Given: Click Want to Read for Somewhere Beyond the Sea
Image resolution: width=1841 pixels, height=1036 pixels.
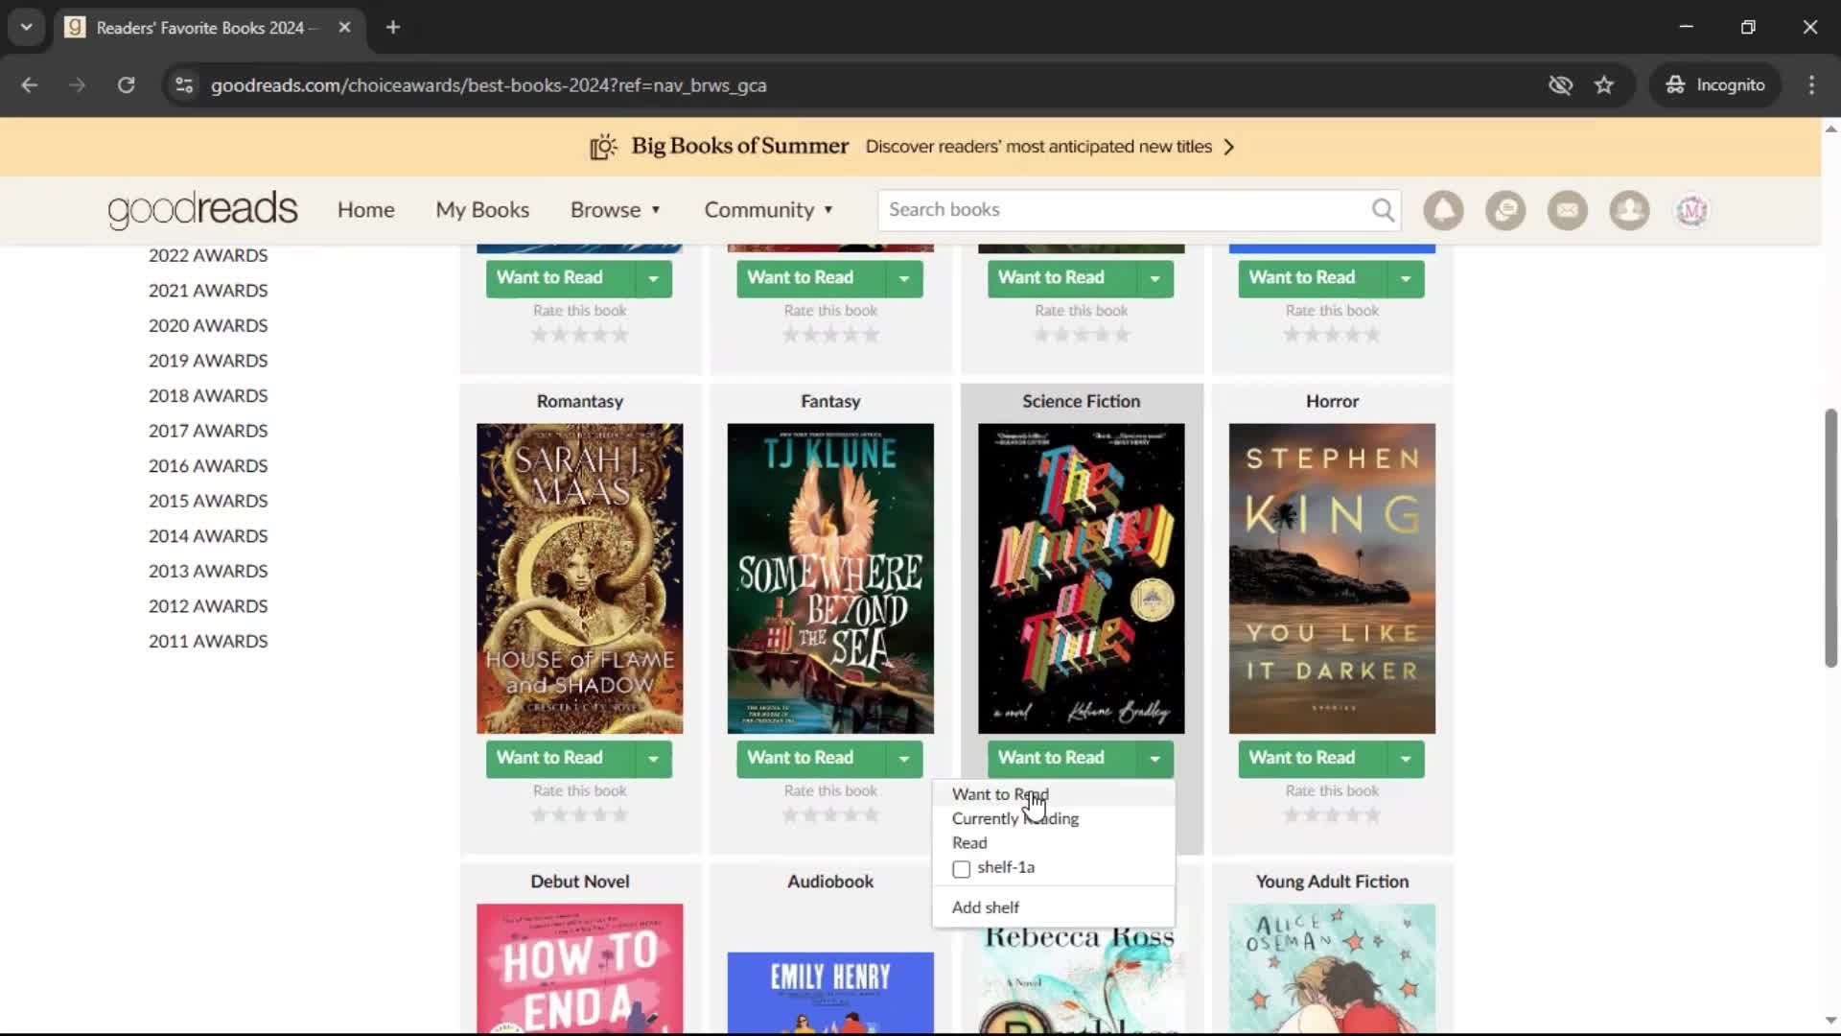Looking at the screenshot, I should coord(811,759).
